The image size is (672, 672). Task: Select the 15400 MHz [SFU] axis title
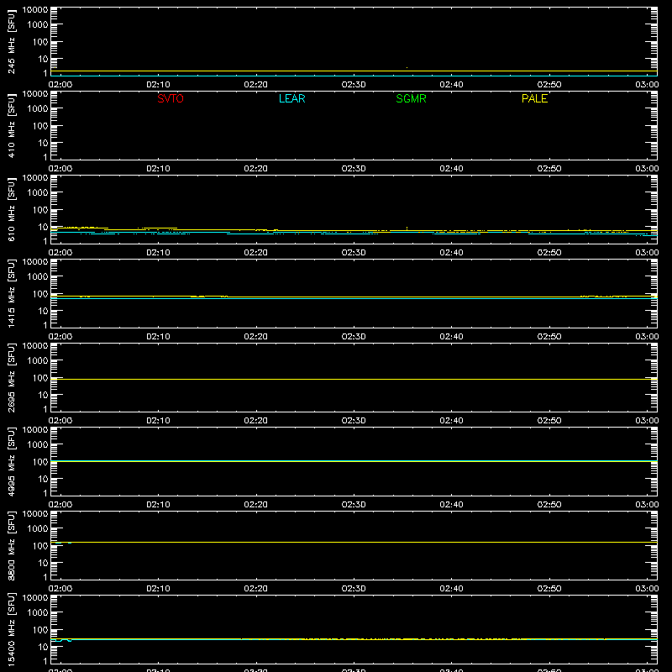11,630
